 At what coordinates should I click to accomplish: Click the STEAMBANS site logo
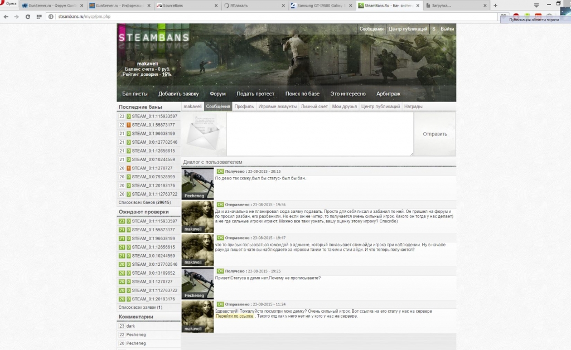(x=154, y=37)
